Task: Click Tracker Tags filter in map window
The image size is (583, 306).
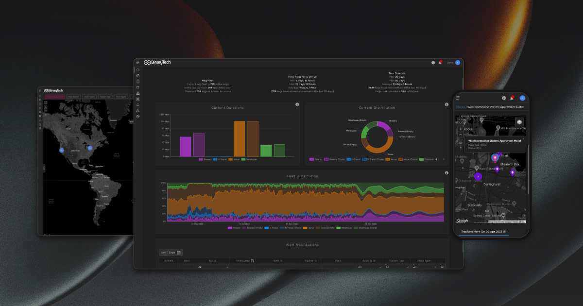Action: 105,97
